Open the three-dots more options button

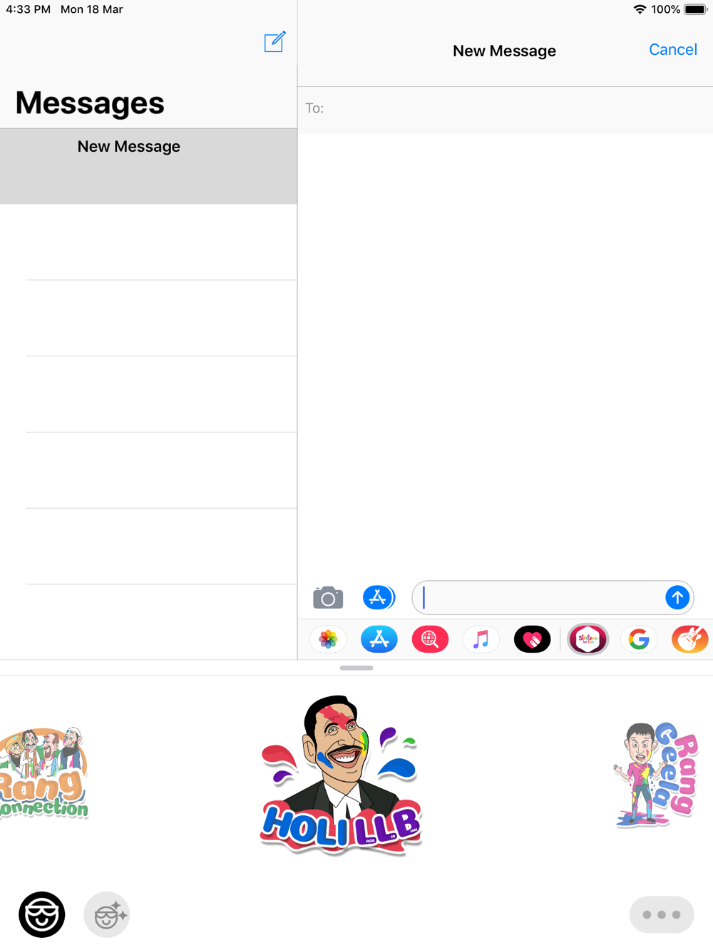pyautogui.click(x=662, y=914)
